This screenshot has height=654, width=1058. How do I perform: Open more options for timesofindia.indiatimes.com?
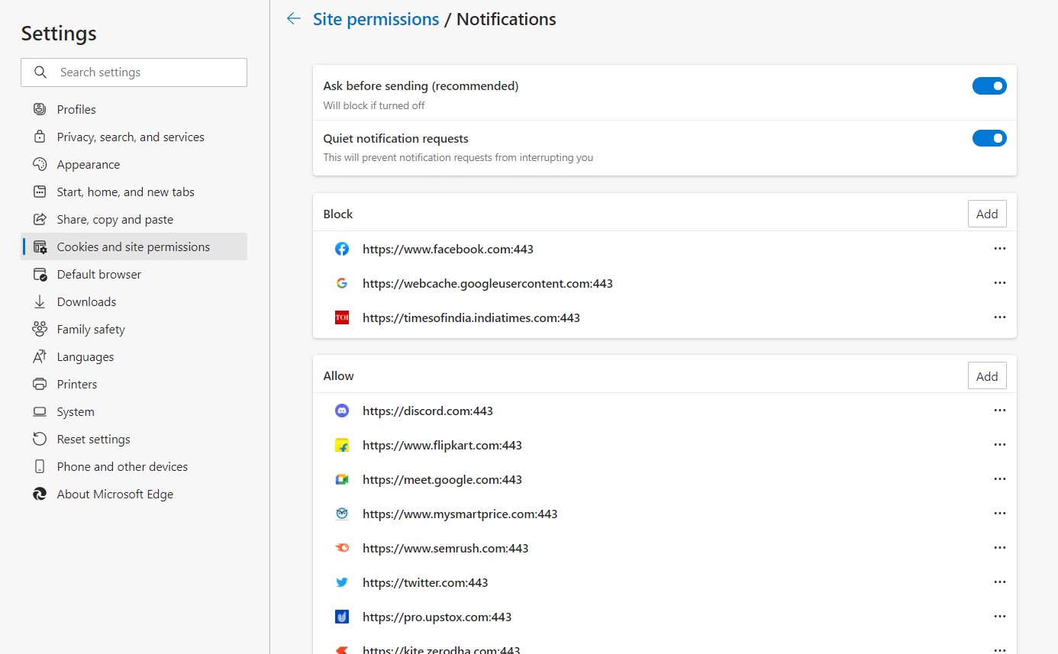[x=1000, y=317]
